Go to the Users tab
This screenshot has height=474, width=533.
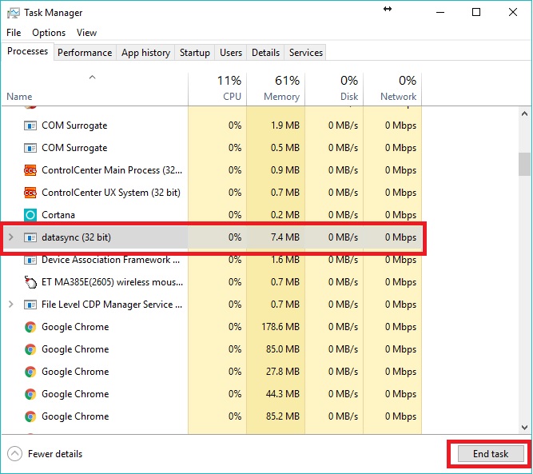[x=231, y=53]
